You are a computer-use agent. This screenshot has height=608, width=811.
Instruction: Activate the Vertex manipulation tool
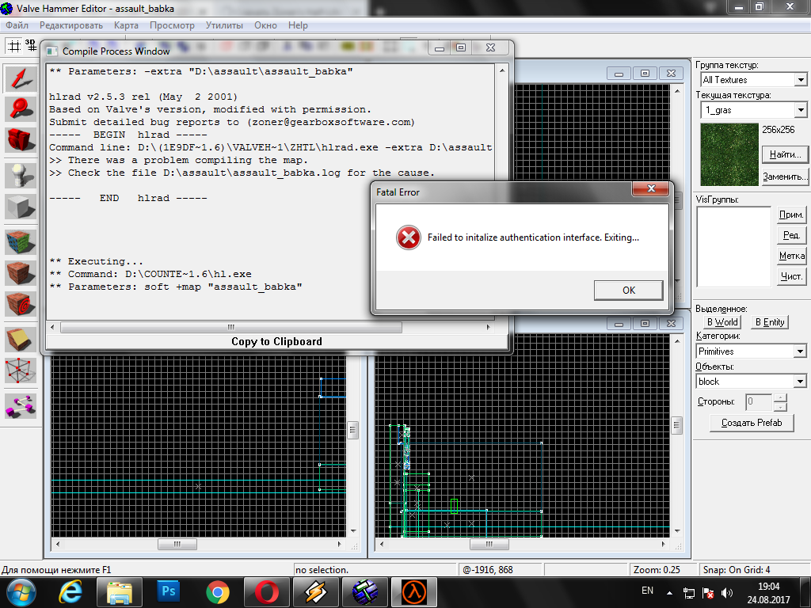(21, 370)
